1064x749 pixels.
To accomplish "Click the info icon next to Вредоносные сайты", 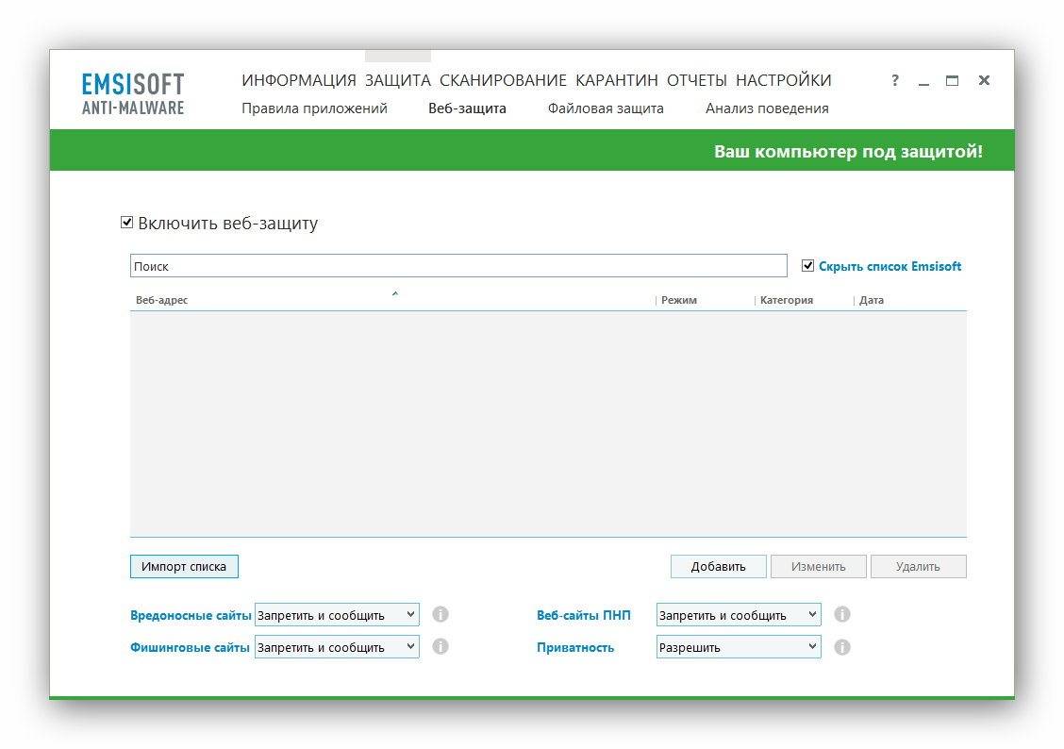I will (x=441, y=615).
